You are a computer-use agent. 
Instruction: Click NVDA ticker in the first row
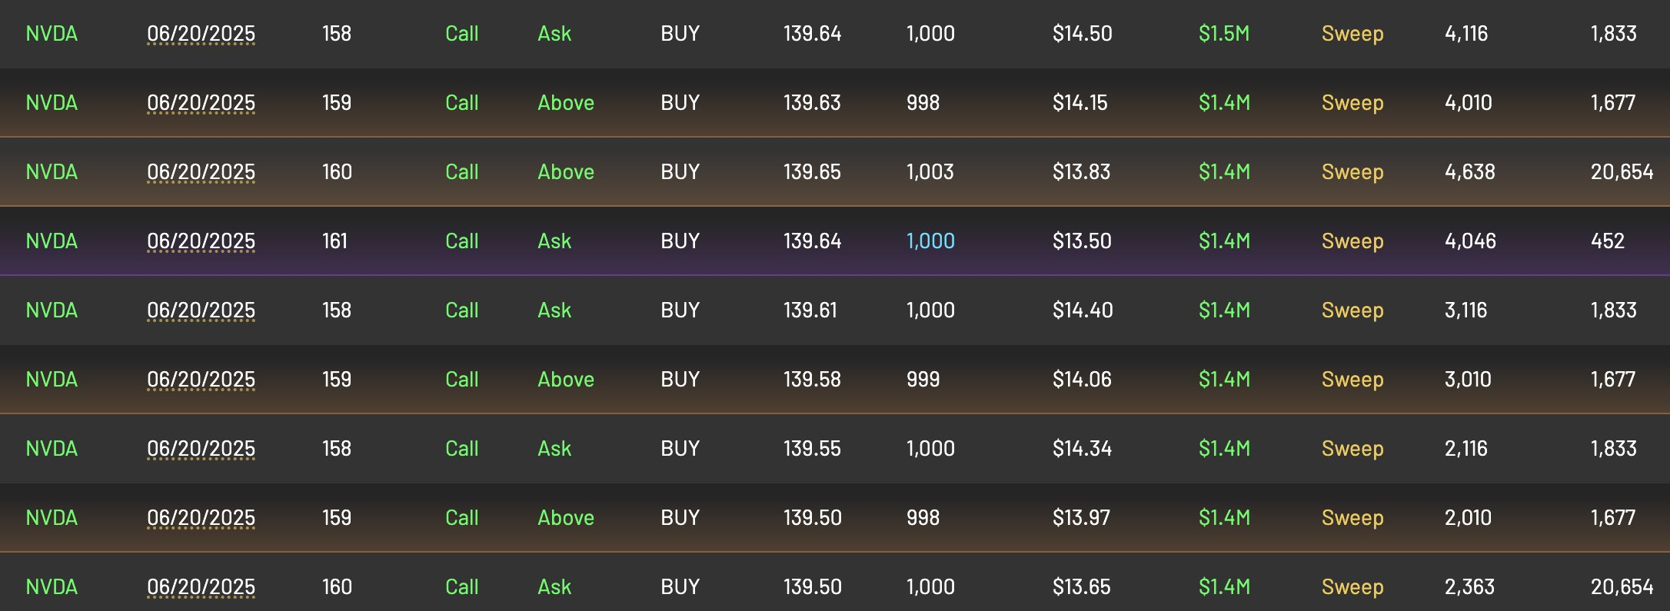(x=52, y=34)
